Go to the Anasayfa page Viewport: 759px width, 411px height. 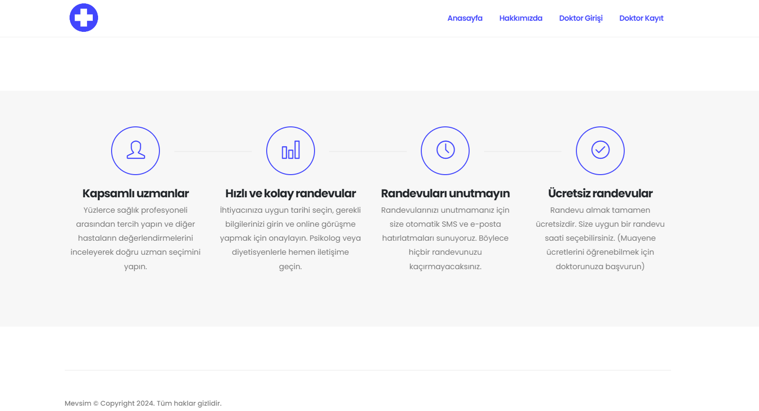coord(465,18)
